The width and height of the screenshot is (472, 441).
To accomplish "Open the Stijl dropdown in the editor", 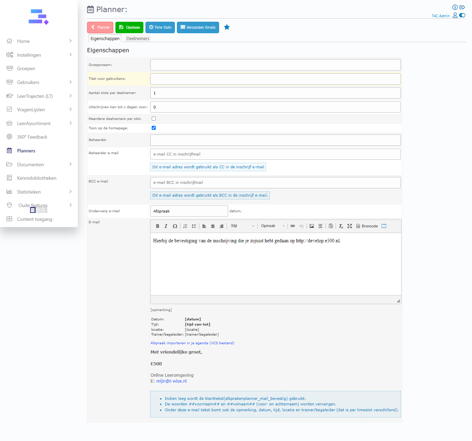I will tap(243, 226).
